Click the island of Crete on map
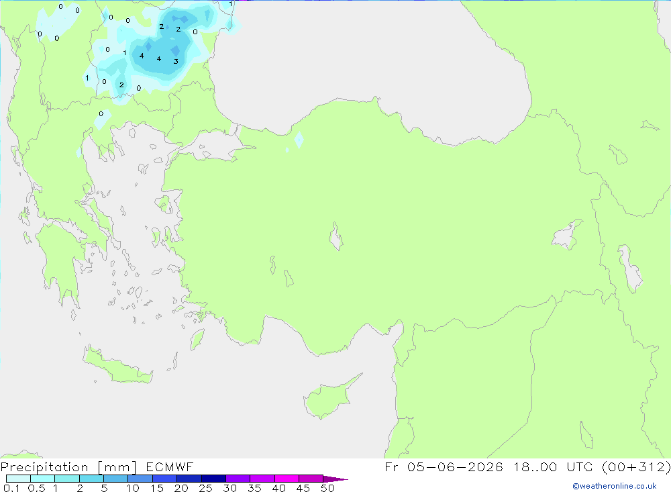 [x=118, y=365]
